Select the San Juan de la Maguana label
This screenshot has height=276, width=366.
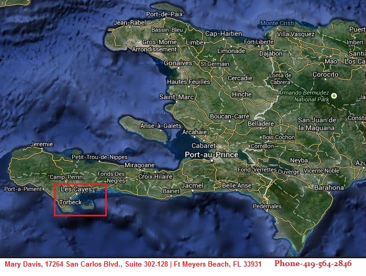[316, 124]
